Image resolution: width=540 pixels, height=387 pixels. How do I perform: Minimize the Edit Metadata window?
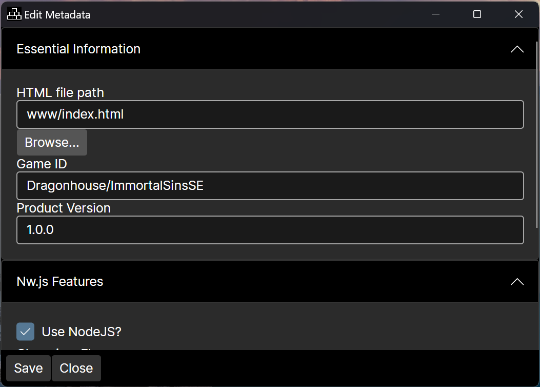tap(435, 14)
